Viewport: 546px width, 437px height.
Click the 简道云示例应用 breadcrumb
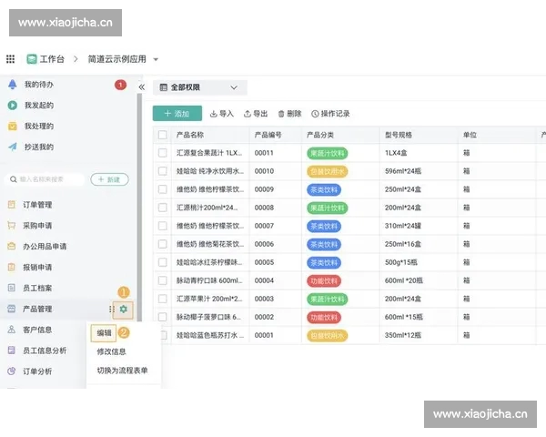[x=117, y=59]
